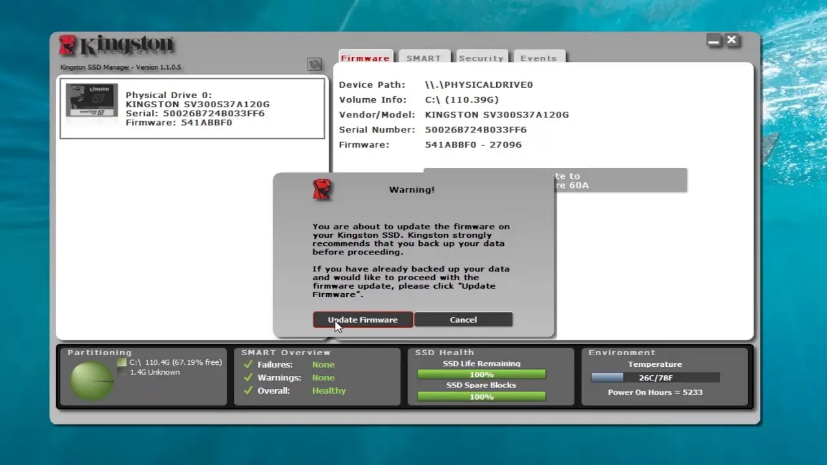Click the Power On Hours = 5233 text
The image size is (827, 465).
pos(655,392)
